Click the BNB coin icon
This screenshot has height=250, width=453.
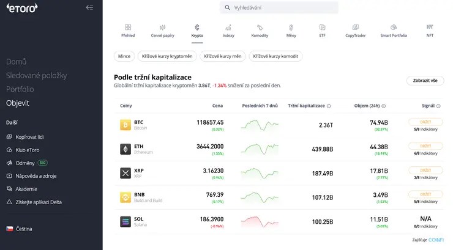coord(125,197)
